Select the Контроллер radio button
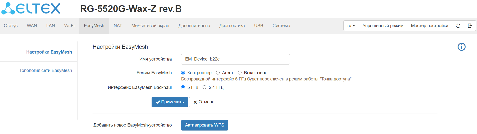477x134 pixels. coord(183,73)
